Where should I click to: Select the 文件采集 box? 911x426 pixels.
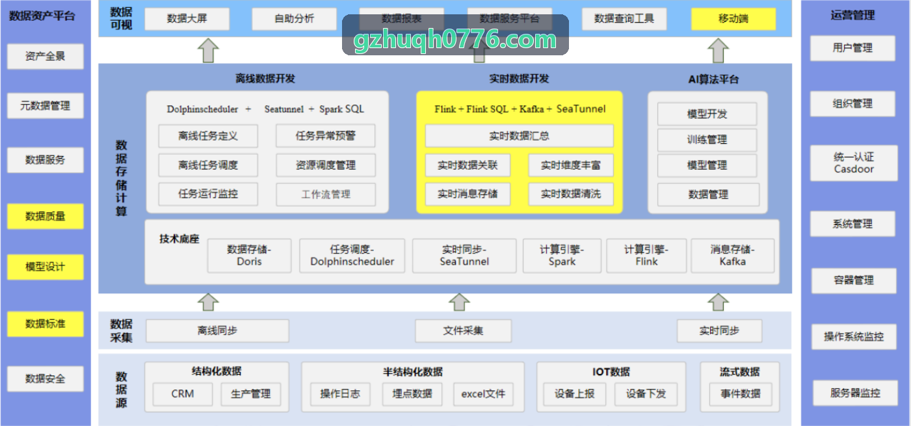coord(464,331)
